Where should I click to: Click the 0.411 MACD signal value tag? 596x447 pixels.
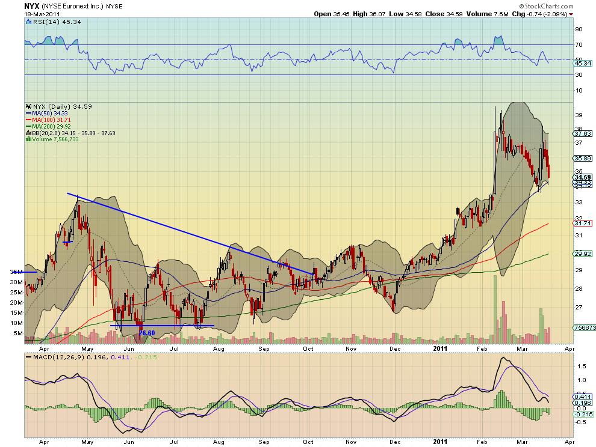[583, 397]
